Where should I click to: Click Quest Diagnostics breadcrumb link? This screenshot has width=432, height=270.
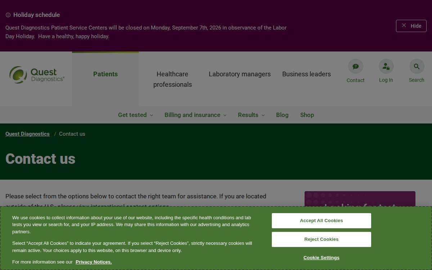[27, 134]
